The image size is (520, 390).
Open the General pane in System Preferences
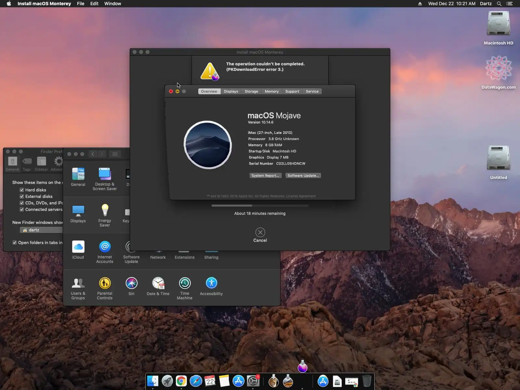tap(78, 177)
